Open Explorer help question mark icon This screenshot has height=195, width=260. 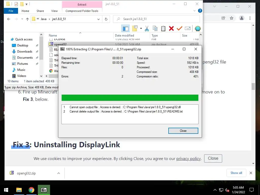coord(200,11)
